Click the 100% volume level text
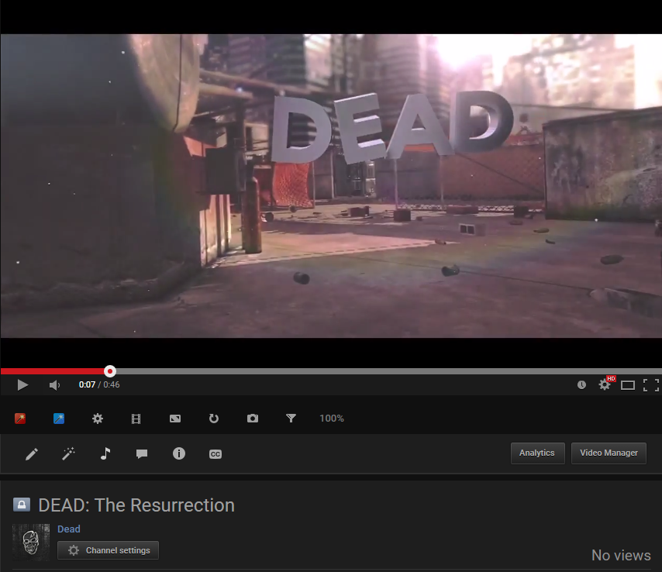This screenshot has width=662, height=572. [332, 419]
